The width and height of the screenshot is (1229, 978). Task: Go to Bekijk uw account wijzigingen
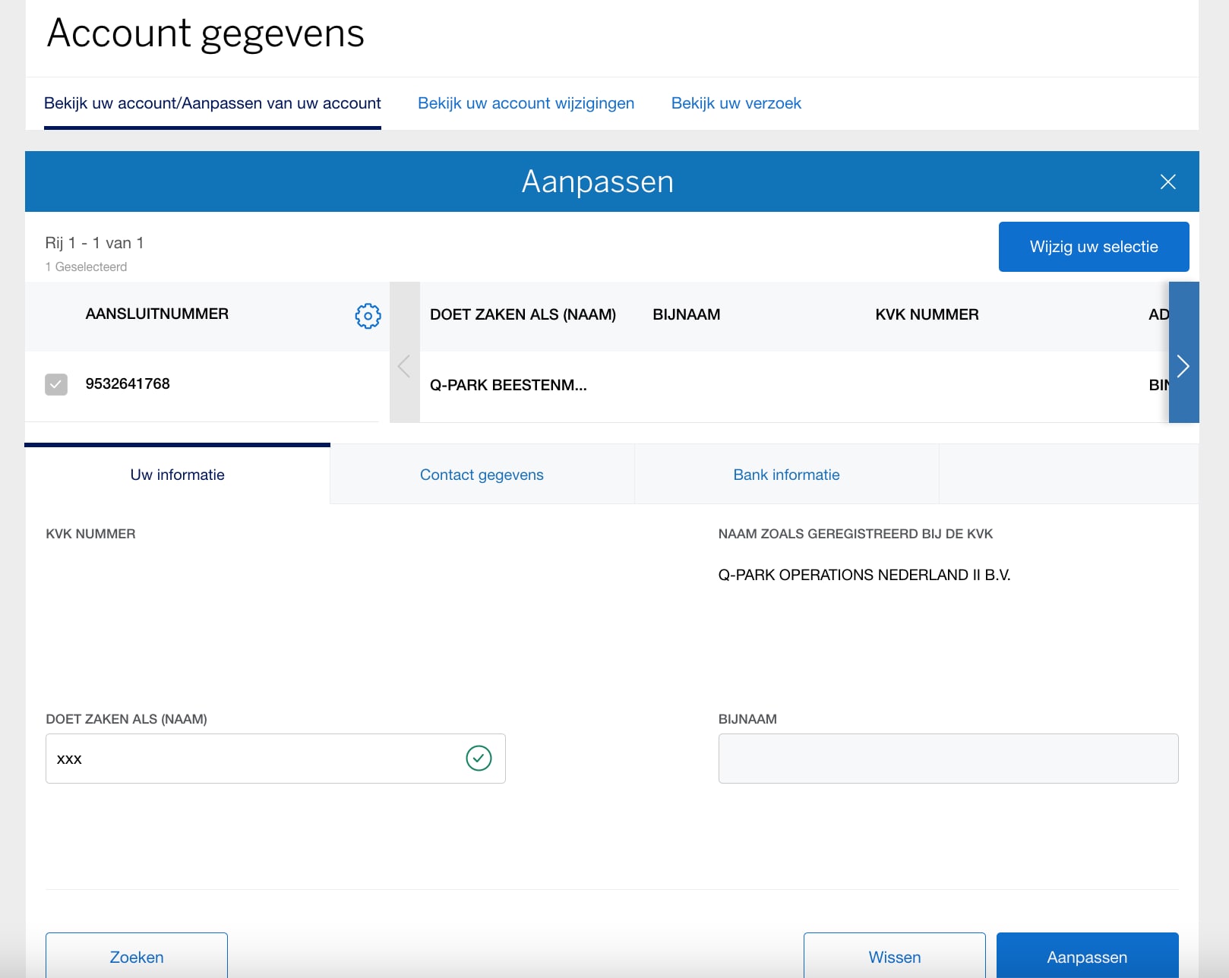(x=526, y=103)
